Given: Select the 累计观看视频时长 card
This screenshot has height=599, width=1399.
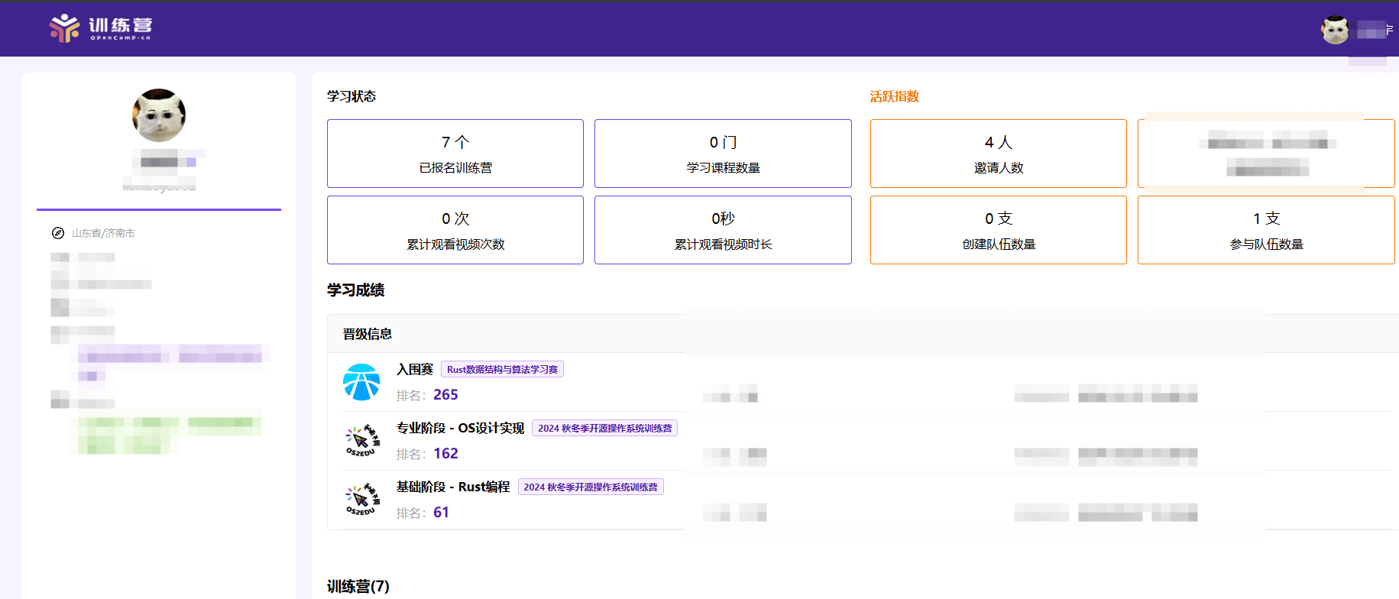Looking at the screenshot, I should coord(723,230).
